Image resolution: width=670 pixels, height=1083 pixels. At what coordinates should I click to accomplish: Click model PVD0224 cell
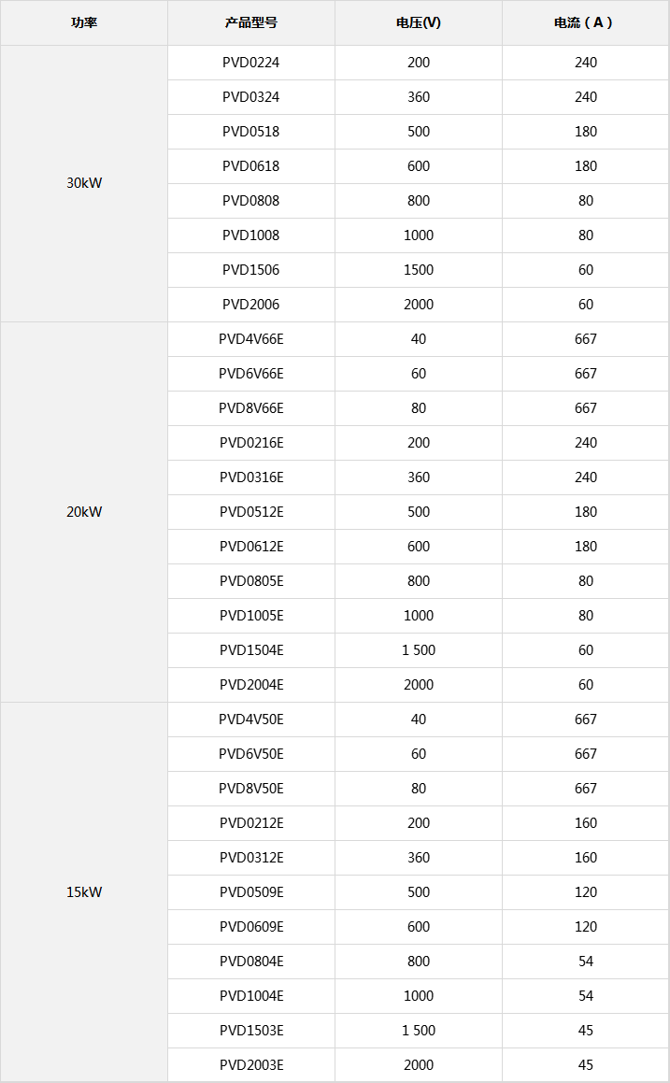pyautogui.click(x=250, y=63)
